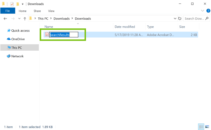Select OneDrive in navigation pane
Viewport: 211px width, 130px height.
16,39
